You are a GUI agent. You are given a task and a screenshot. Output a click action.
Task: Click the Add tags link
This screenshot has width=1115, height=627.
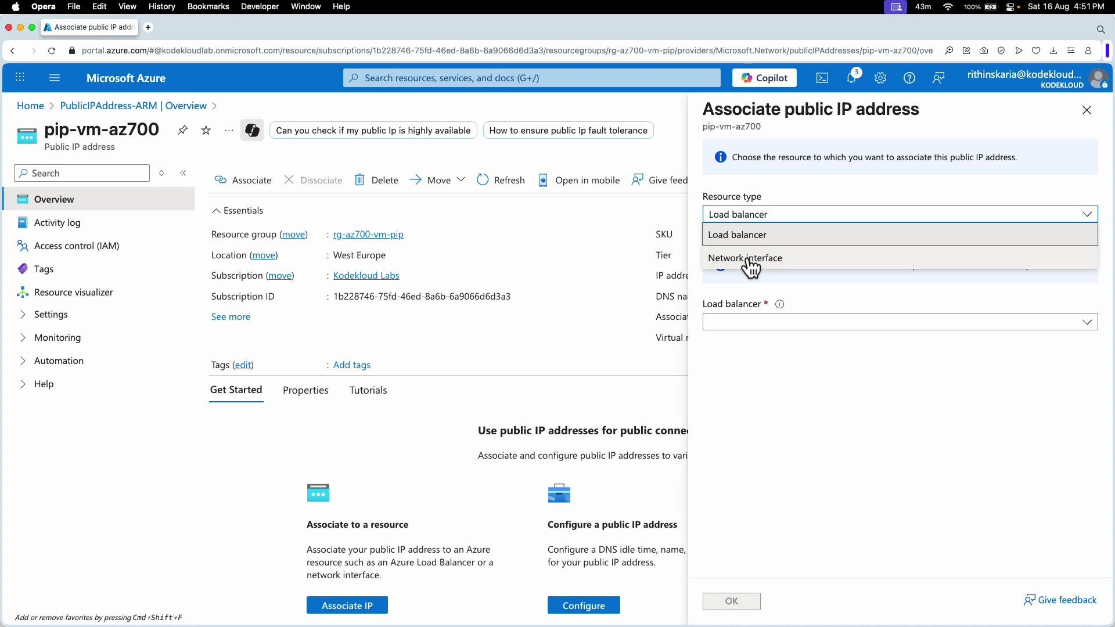pos(351,365)
